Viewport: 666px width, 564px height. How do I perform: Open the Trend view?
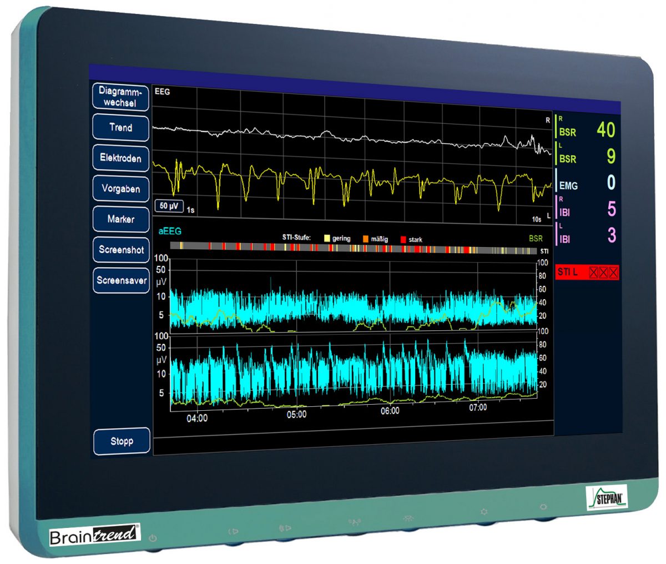[x=120, y=128]
